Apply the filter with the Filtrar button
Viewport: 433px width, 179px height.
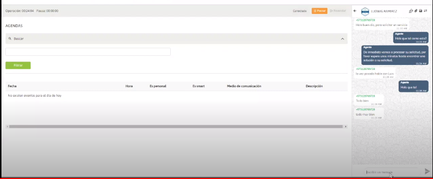(18, 65)
